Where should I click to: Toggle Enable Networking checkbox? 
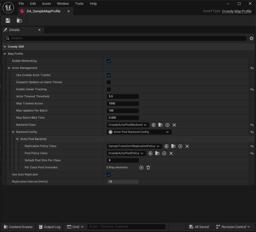pos(109,61)
